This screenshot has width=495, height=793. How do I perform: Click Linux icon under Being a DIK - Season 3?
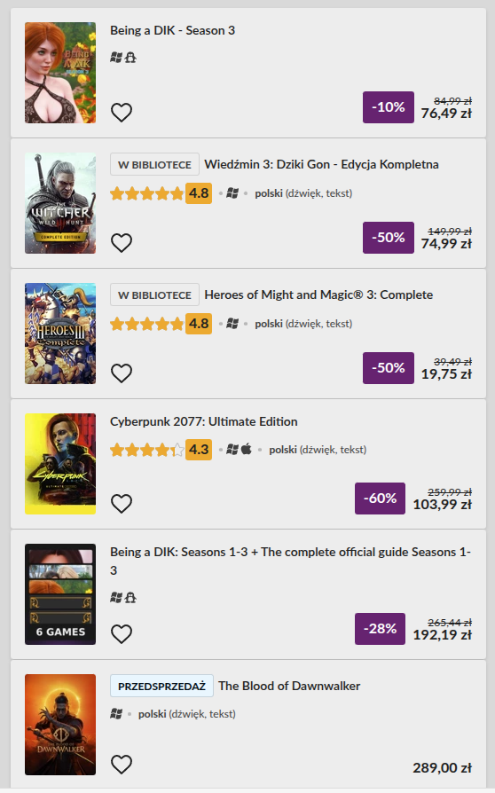[130, 58]
